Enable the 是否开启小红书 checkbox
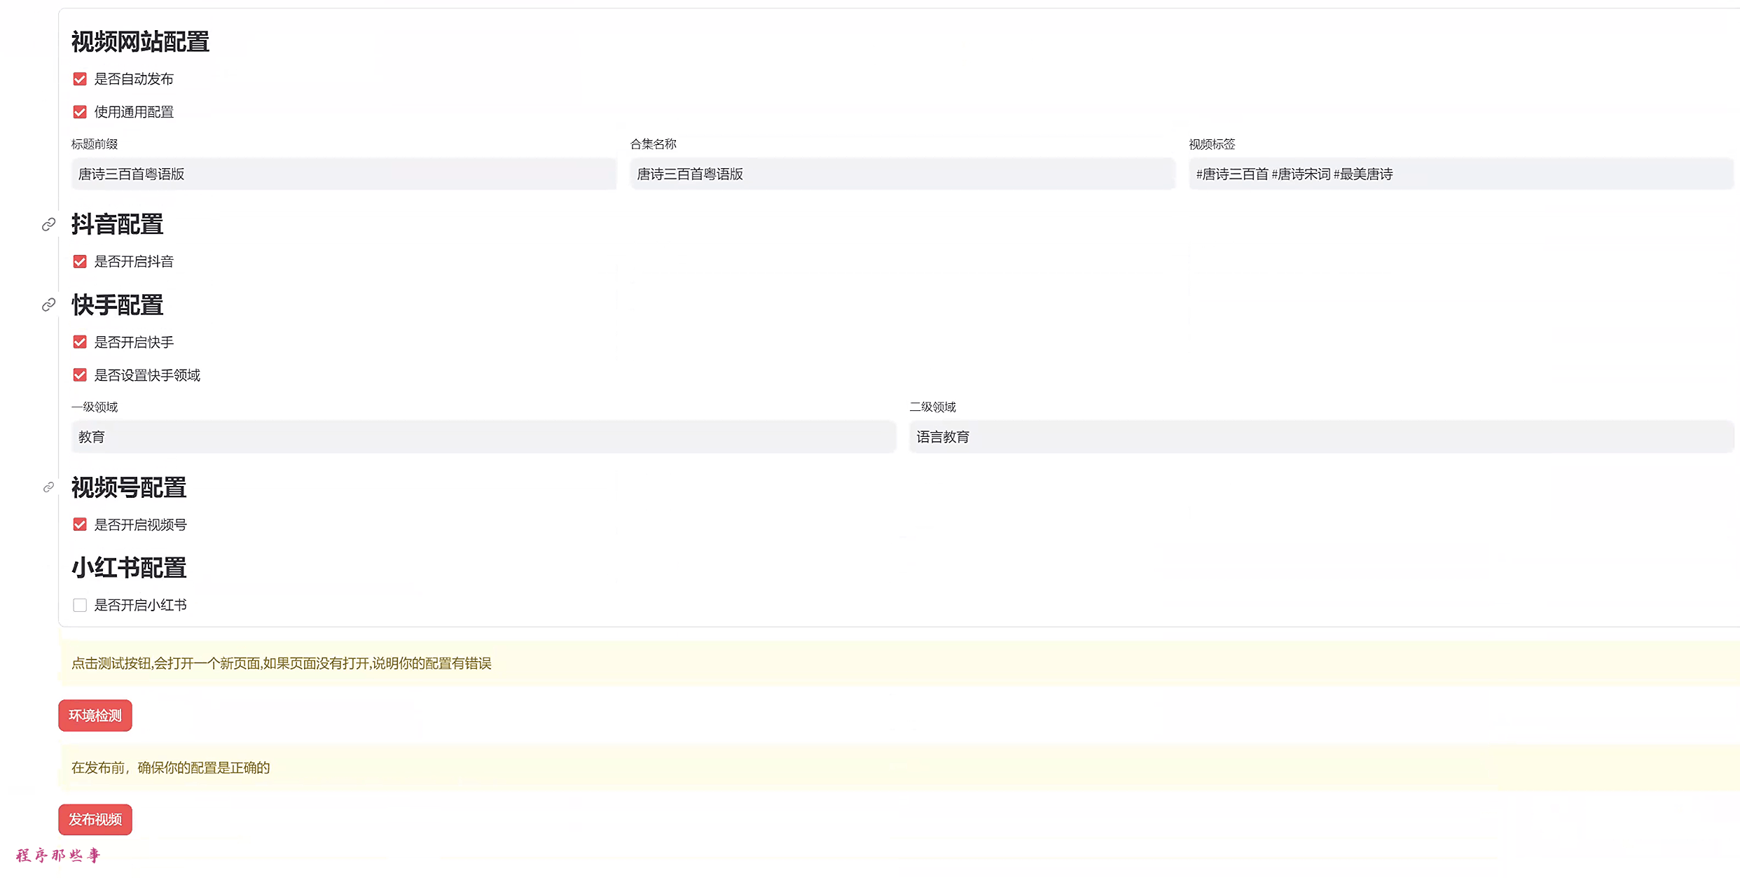Image resolution: width=1740 pixels, height=878 pixels. pos(80,605)
